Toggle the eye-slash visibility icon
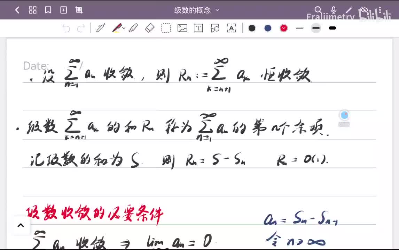This screenshot has width=399, height=250. click(x=365, y=10)
